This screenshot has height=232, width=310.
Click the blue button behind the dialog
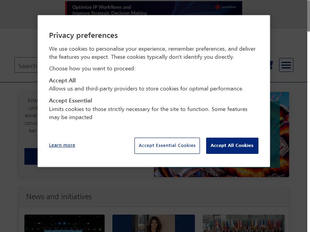(x=31, y=156)
